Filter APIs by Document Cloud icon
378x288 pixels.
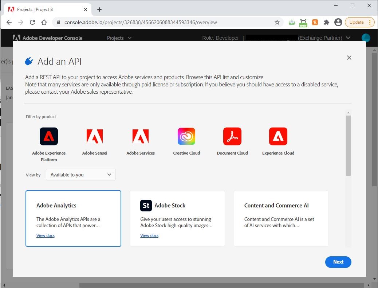click(x=232, y=136)
